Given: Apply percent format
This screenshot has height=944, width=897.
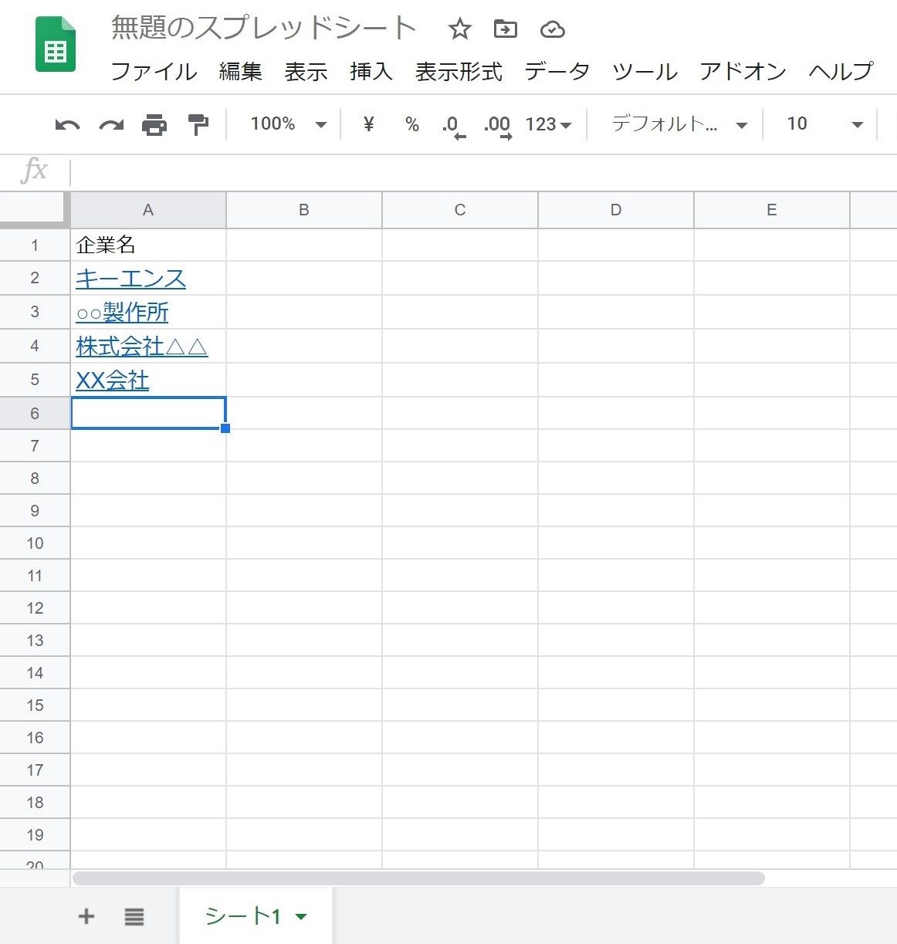Looking at the screenshot, I should point(412,124).
